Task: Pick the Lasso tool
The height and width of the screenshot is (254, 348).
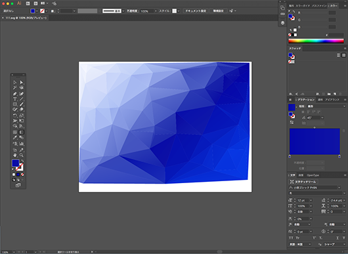Action: click(x=22, y=88)
